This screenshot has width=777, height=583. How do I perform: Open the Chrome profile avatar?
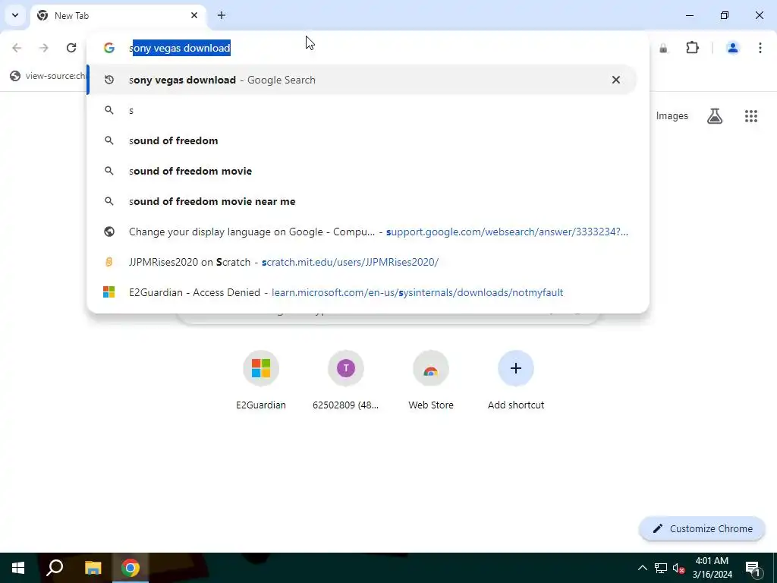732,48
